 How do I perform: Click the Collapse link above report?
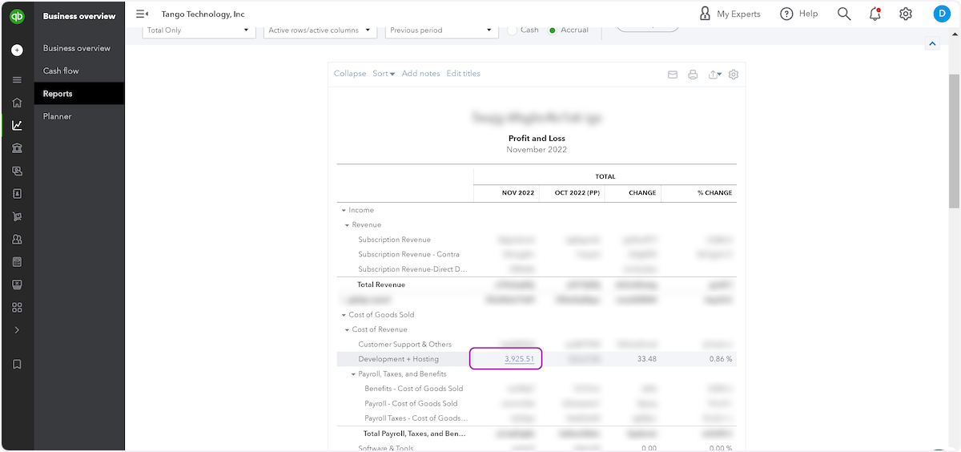350,74
